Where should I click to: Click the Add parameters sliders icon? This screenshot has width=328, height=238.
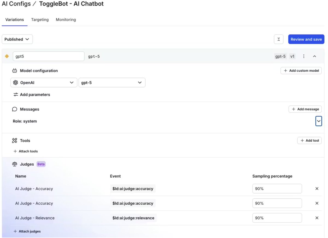pyautogui.click(x=16, y=95)
